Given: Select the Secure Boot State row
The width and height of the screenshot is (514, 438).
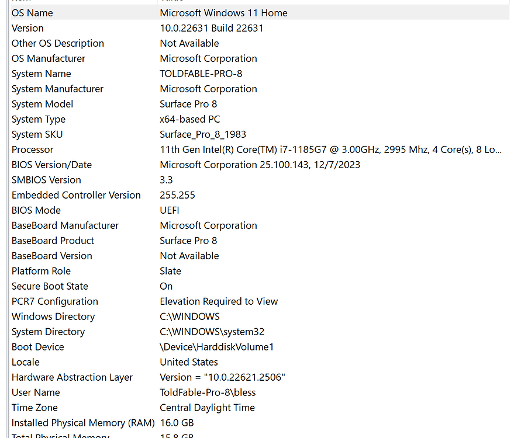Looking at the screenshot, I should [x=50, y=286].
